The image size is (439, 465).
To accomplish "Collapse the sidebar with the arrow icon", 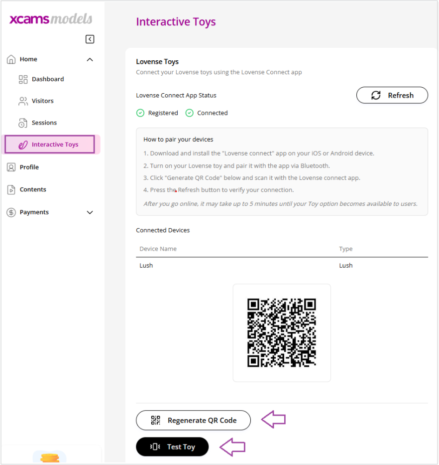I will 90,39.
